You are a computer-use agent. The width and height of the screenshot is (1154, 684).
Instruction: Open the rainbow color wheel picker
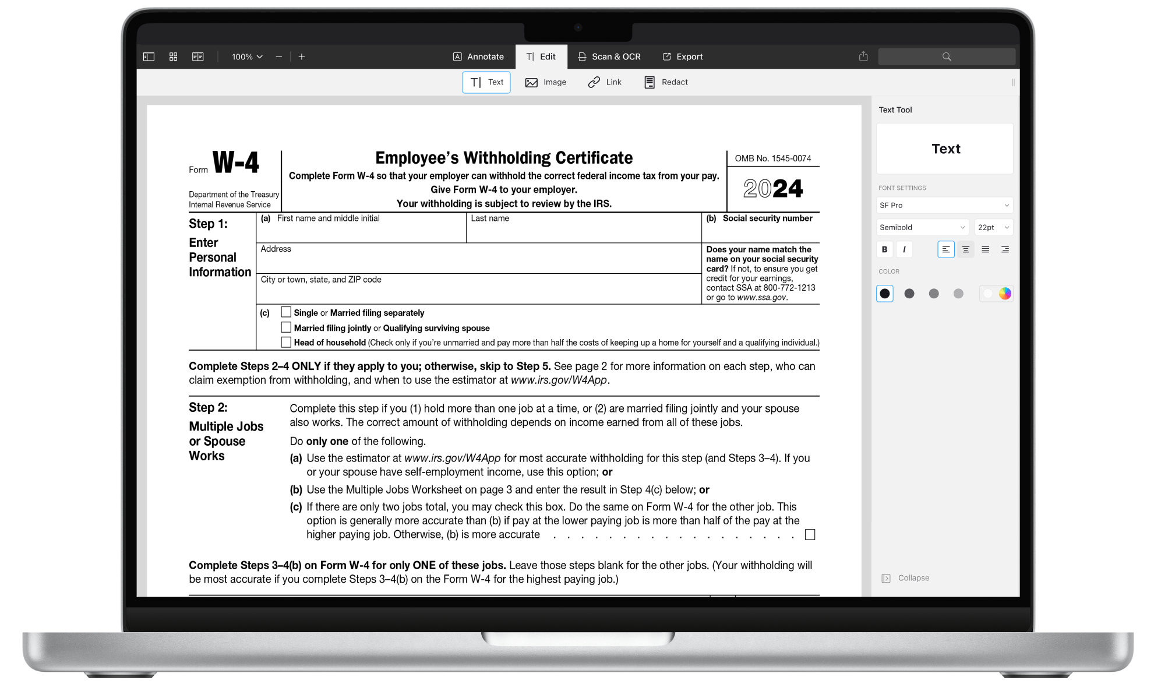[x=1005, y=294]
